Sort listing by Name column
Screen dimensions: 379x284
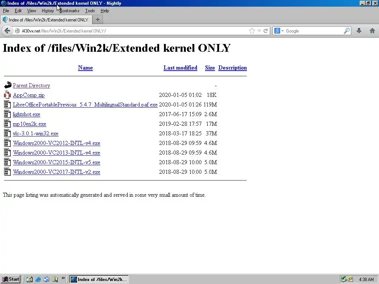(85, 68)
